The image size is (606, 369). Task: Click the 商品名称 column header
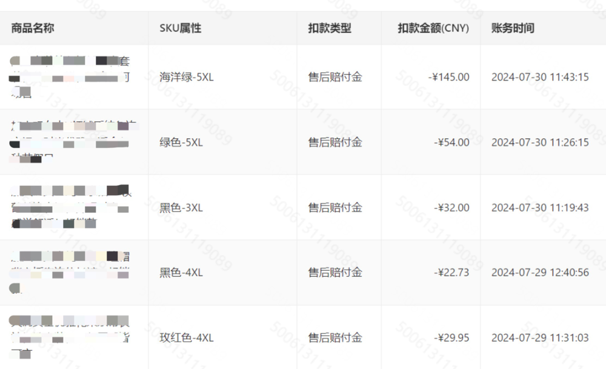(x=33, y=28)
